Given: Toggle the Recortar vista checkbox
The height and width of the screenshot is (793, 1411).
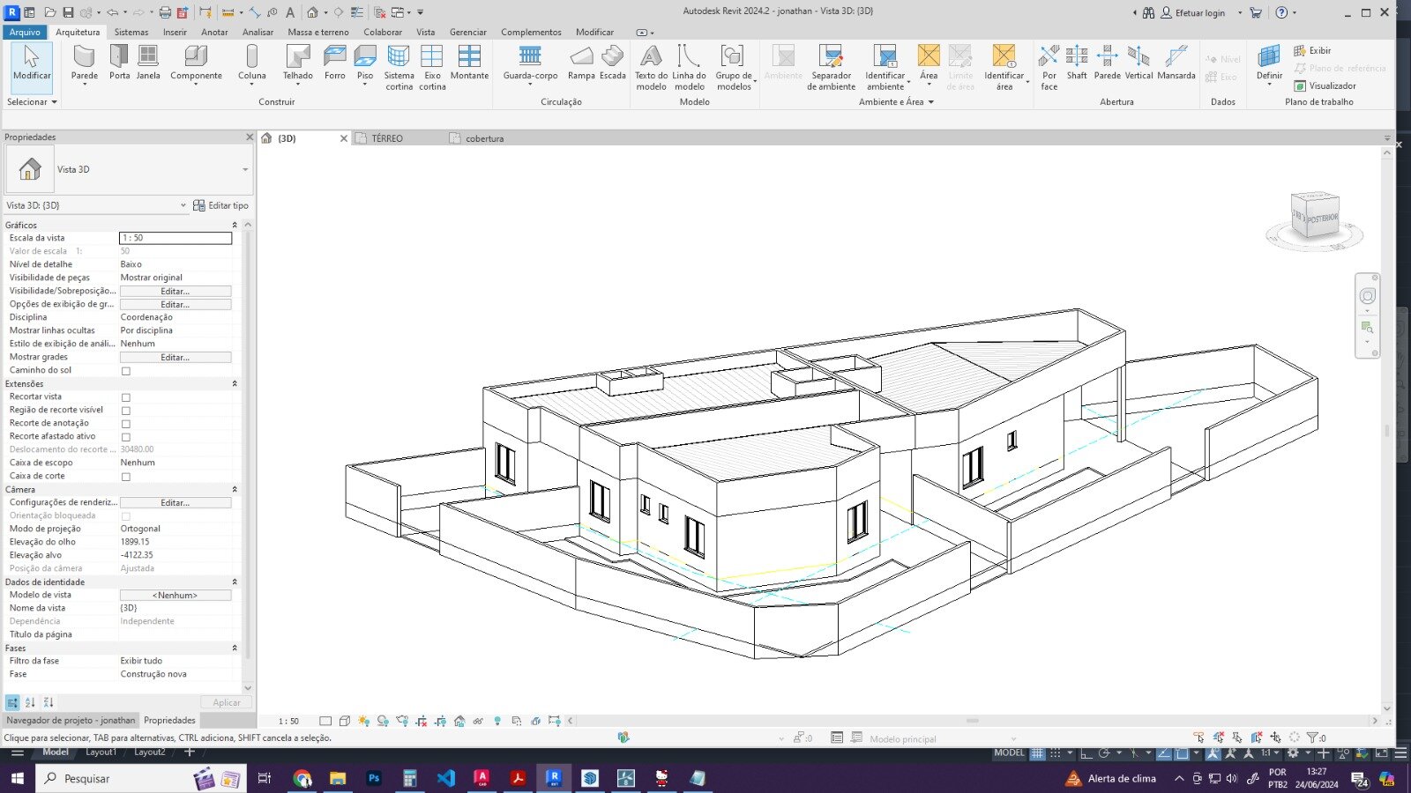Looking at the screenshot, I should [x=126, y=397].
